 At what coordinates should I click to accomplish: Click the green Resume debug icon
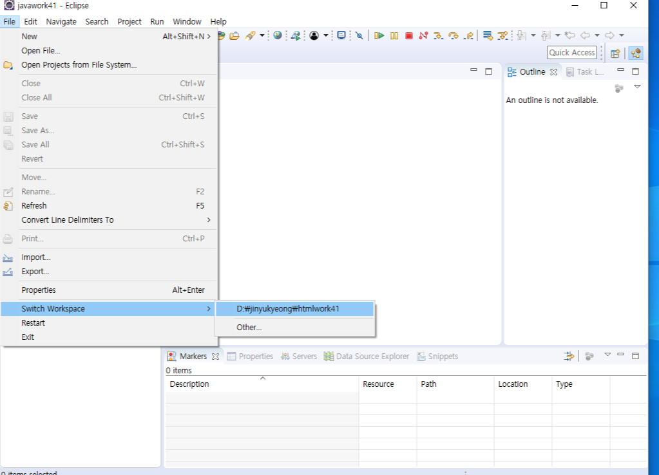(x=379, y=35)
